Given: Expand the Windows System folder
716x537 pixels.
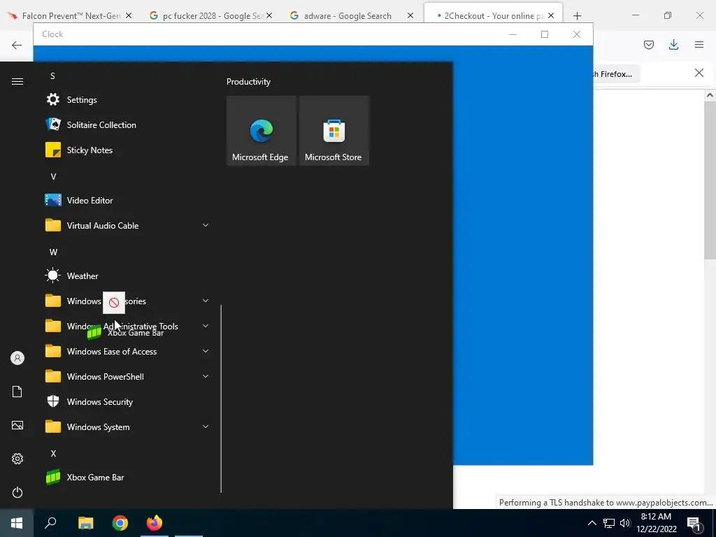Looking at the screenshot, I should coord(206,427).
